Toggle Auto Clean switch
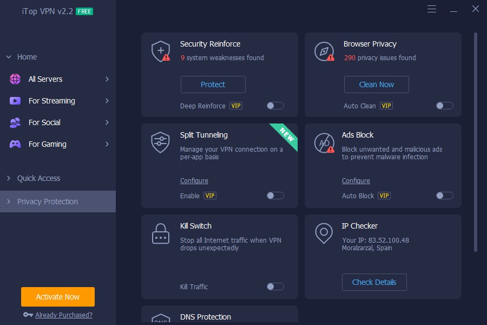Image resolution: width=487 pixels, height=325 pixels. click(445, 106)
